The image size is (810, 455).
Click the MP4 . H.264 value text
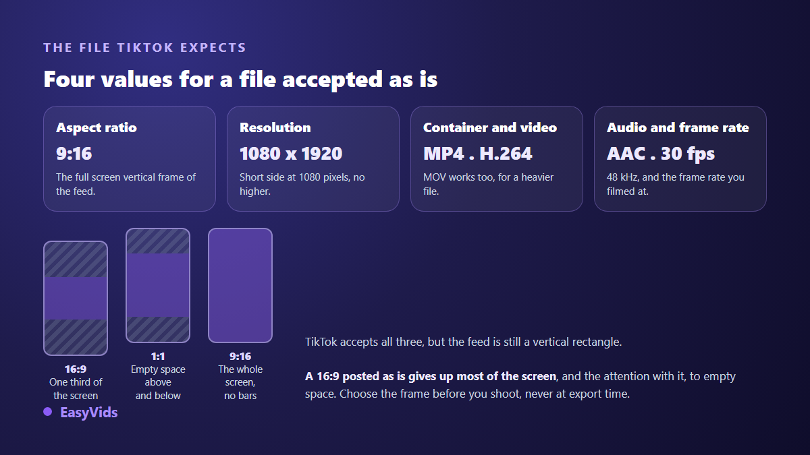(478, 154)
